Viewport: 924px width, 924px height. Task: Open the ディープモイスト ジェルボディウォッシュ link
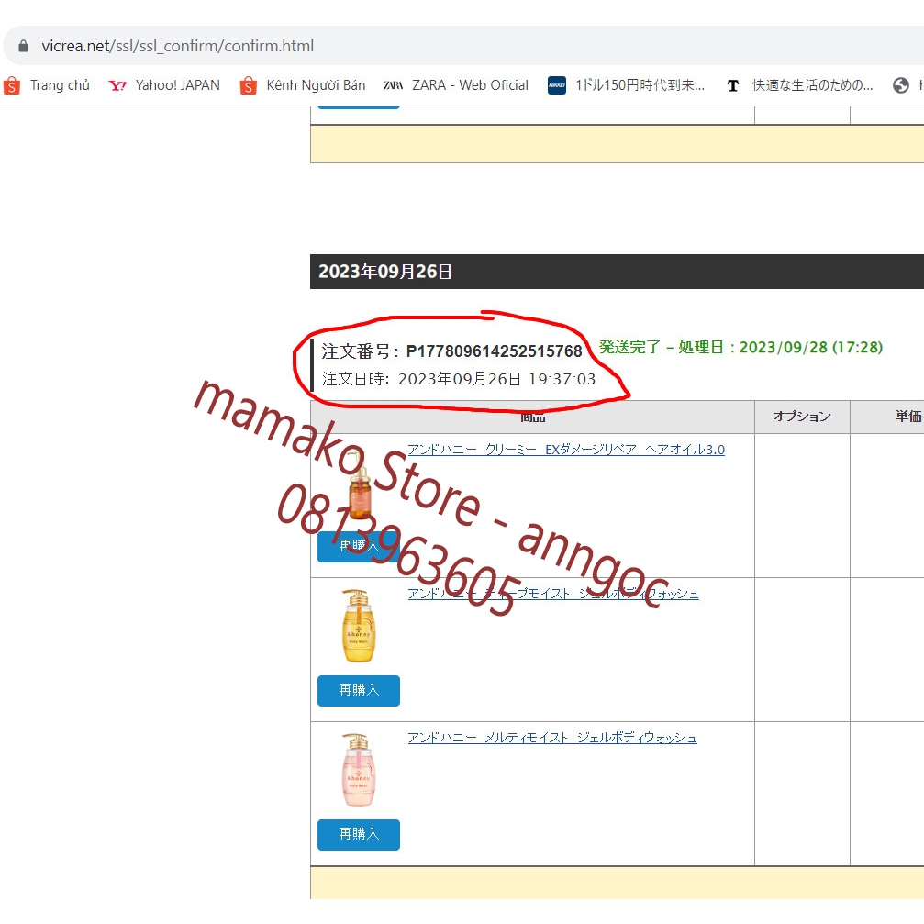[x=553, y=593]
